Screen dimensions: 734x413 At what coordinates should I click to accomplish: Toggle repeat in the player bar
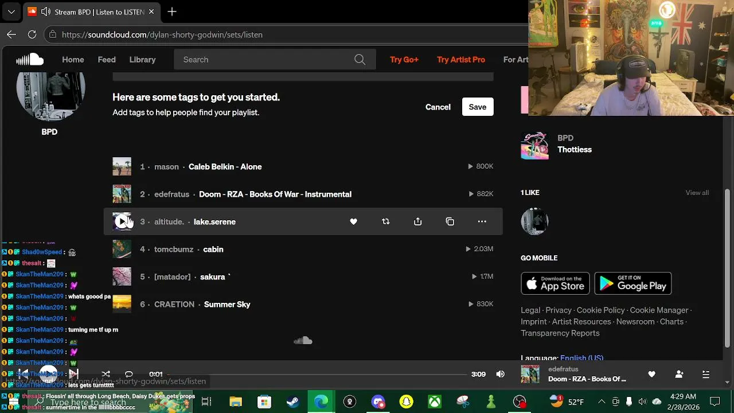(x=129, y=374)
